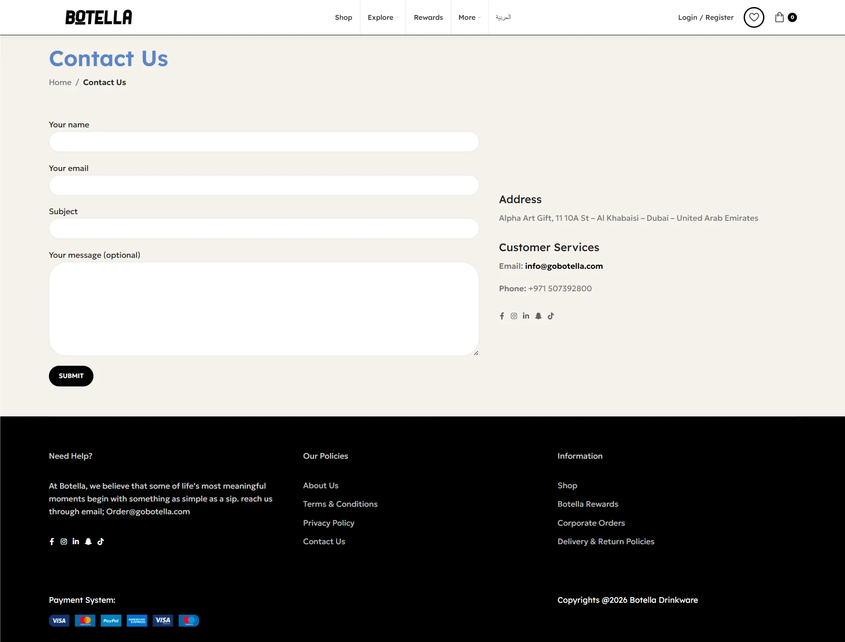Screen dimensions: 845x642
Task: Focus the Subject field
Action: tap(264, 229)
